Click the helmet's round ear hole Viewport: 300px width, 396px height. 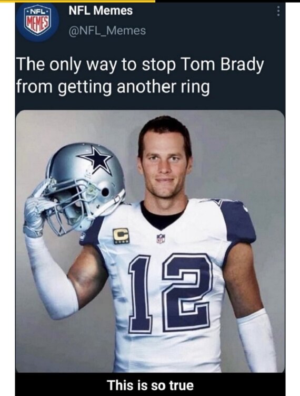coord(105,192)
